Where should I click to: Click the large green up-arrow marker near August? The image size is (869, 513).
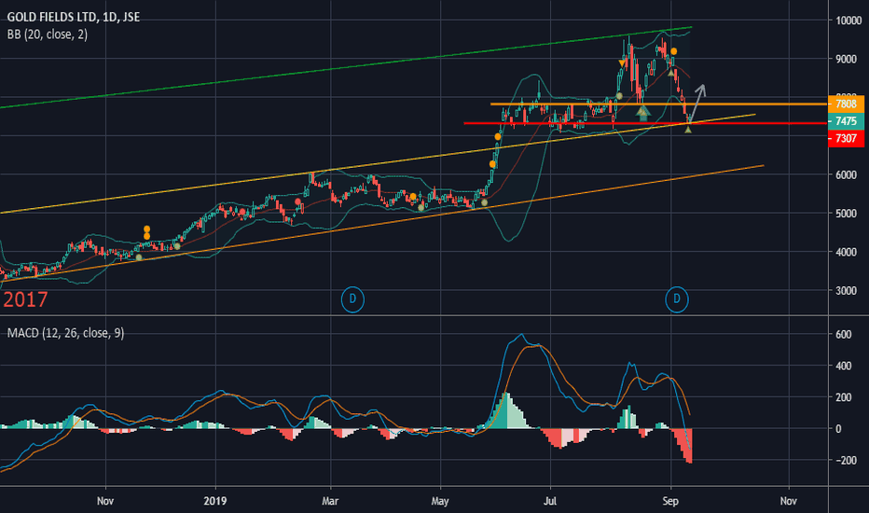(x=642, y=113)
